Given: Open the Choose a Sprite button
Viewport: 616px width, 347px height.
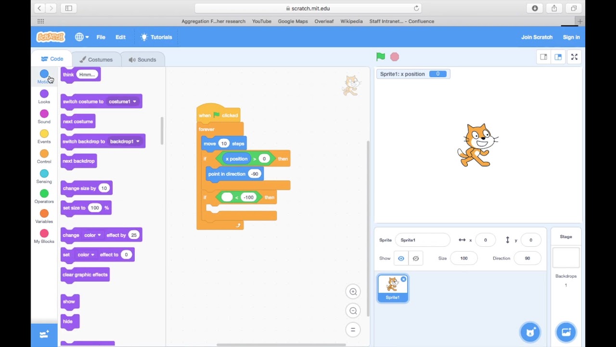Looking at the screenshot, I should point(530,332).
